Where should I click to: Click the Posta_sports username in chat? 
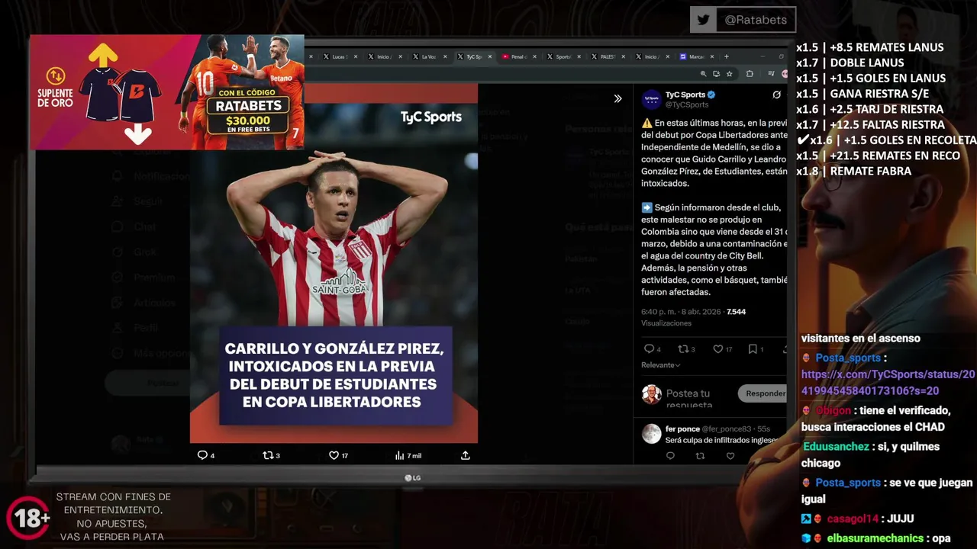point(848,358)
